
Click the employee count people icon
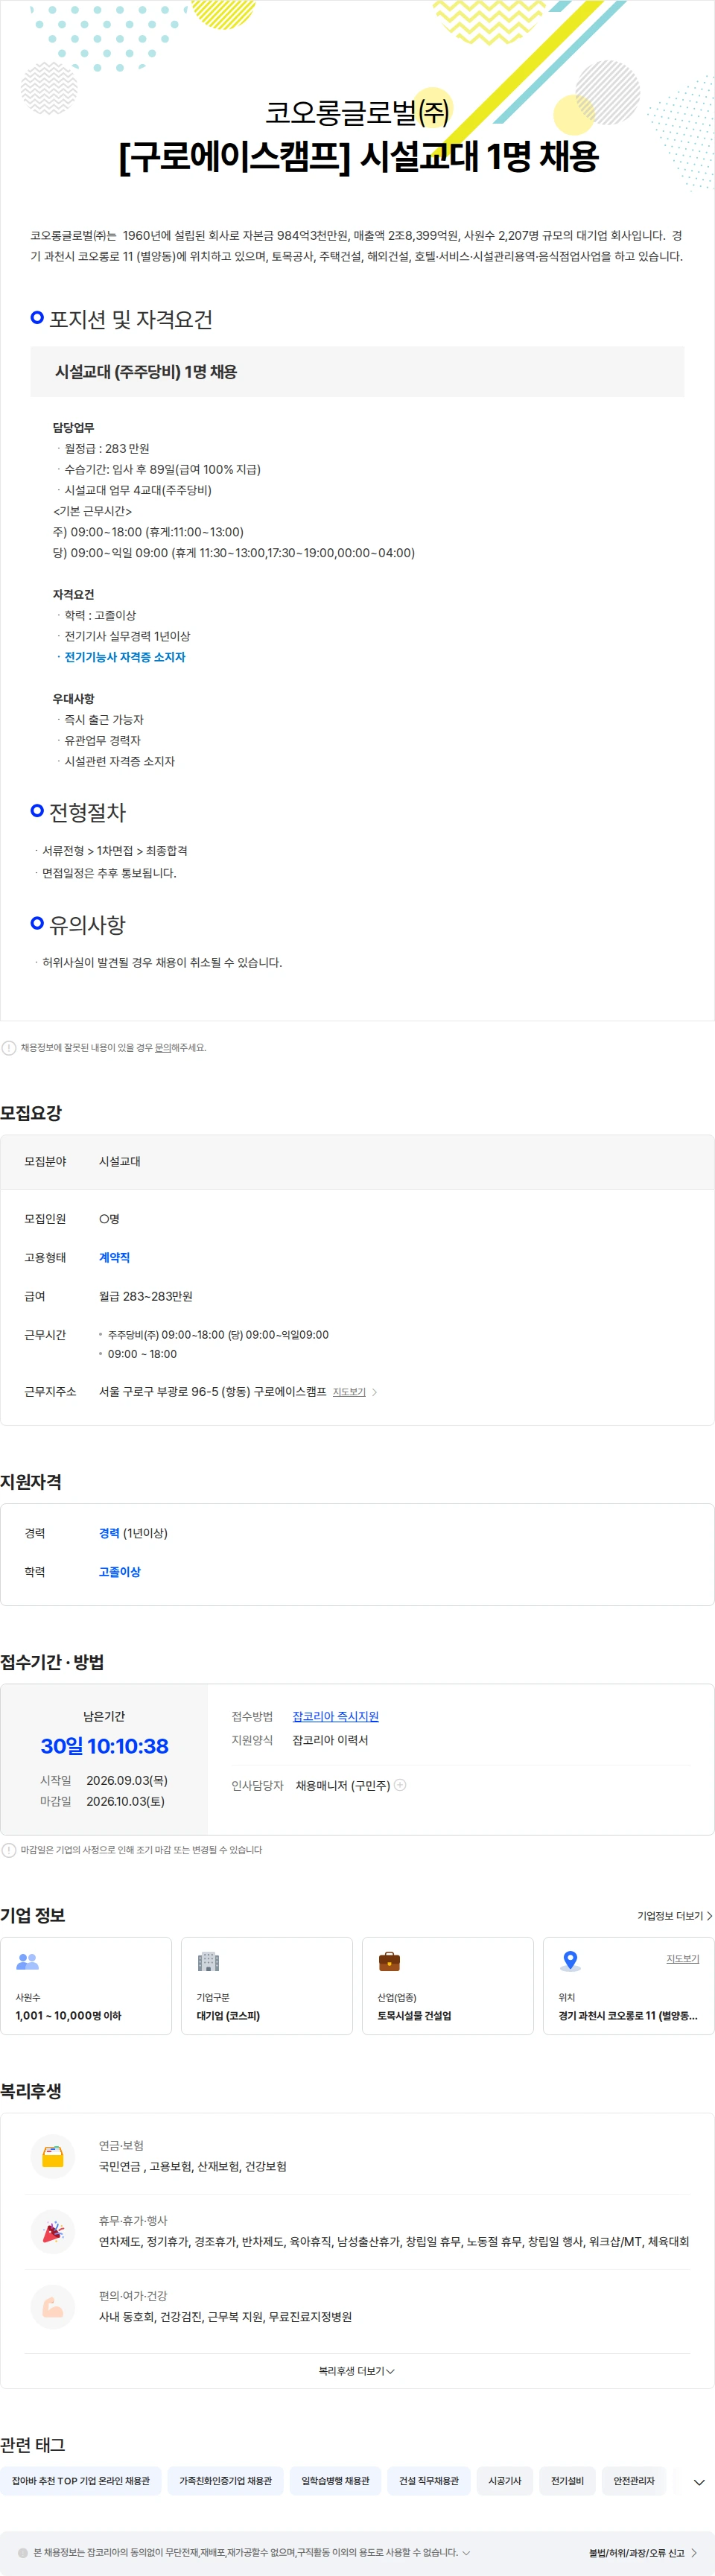point(27,1961)
